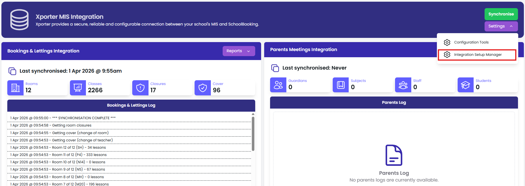Select Integration Setup Manager menu item
The width and height of the screenshot is (525, 186).
[x=477, y=55]
